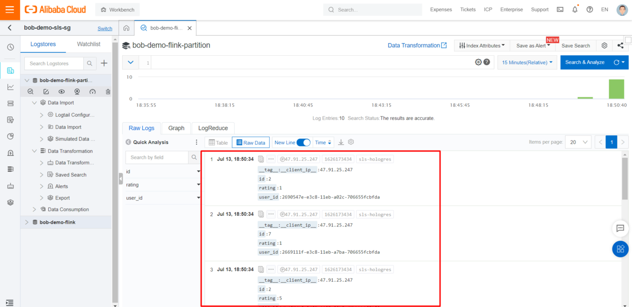The height and width of the screenshot is (307, 632).
Task: Click the Switch project link
Action: (105, 28)
